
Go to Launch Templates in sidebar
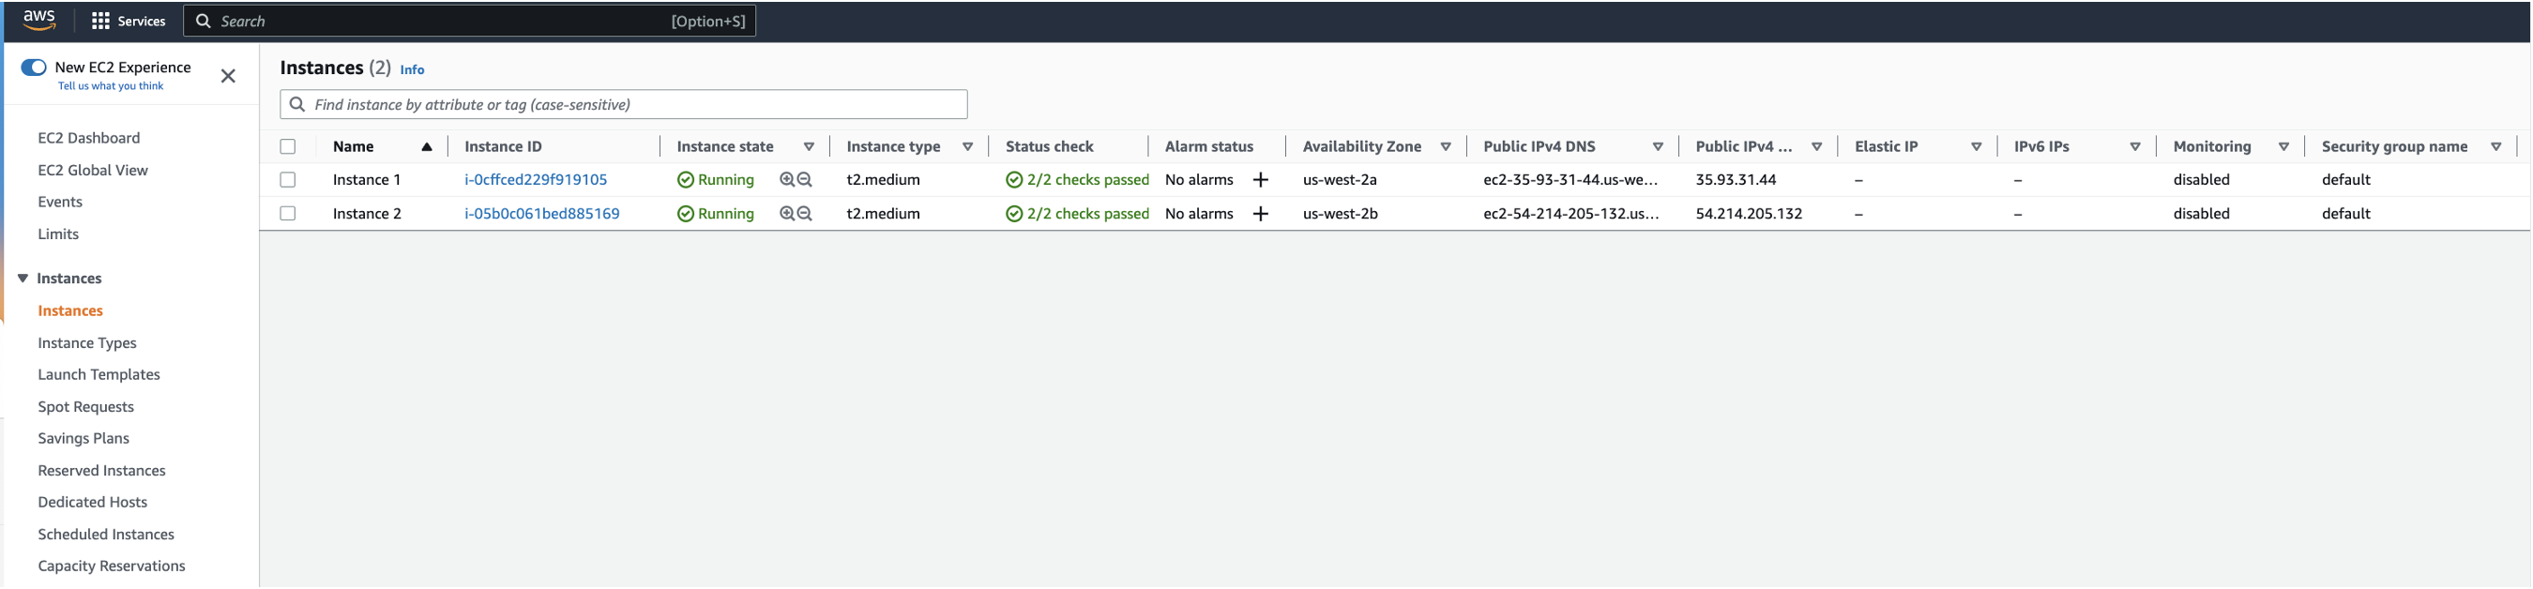tap(99, 374)
